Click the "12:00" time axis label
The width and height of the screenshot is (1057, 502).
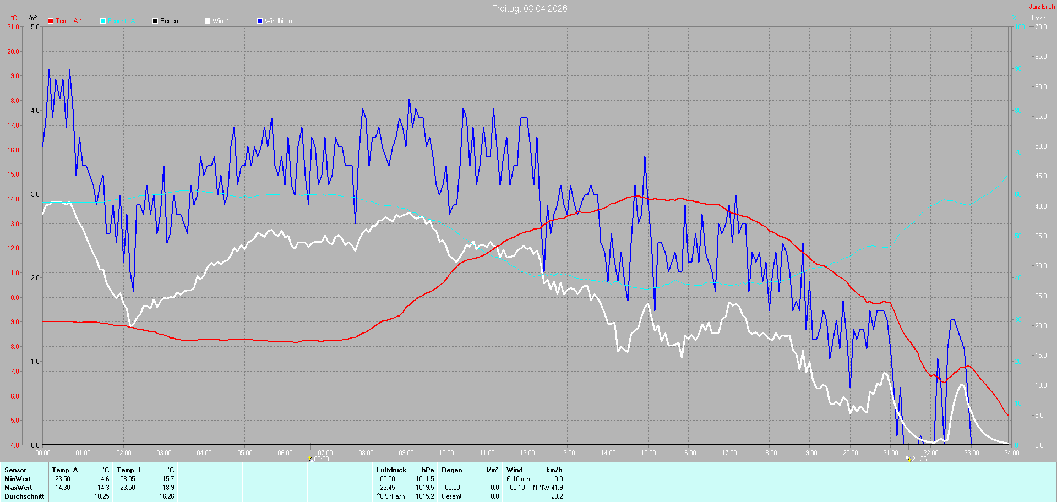point(527,453)
